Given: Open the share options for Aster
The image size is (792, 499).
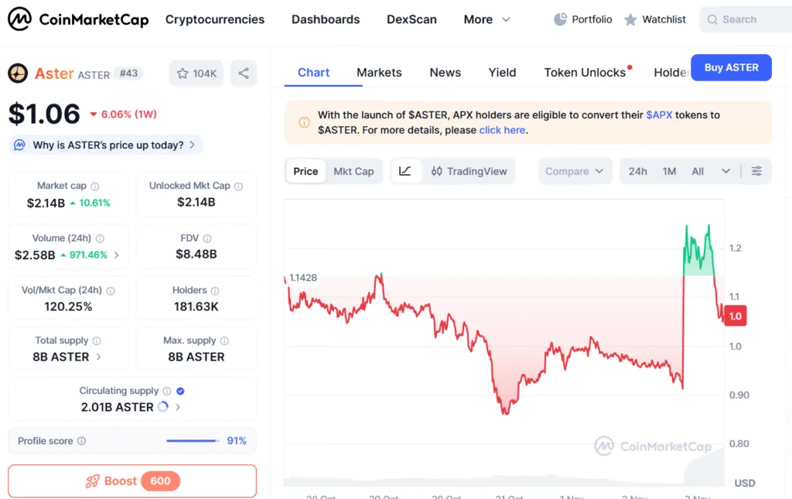Looking at the screenshot, I should click(x=243, y=73).
